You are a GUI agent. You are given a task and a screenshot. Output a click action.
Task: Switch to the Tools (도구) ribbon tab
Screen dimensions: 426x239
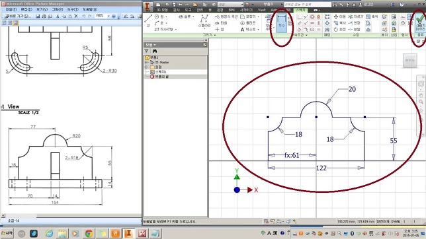(x=189, y=10)
